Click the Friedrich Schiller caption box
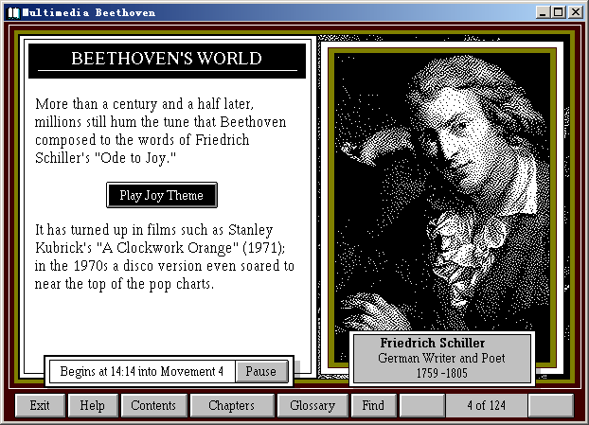This screenshot has width=589, height=425. point(442,358)
